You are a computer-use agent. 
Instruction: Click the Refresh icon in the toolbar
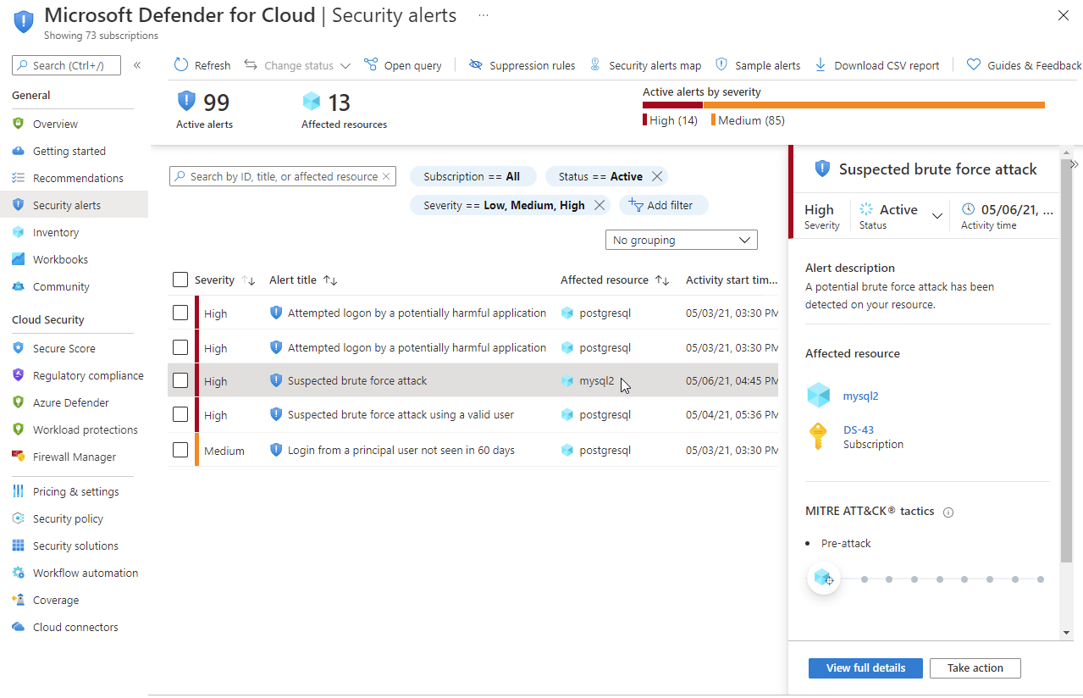(181, 65)
